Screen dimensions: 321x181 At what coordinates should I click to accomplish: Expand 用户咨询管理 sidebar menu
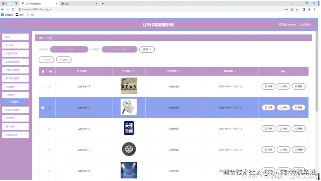click(x=15, y=78)
